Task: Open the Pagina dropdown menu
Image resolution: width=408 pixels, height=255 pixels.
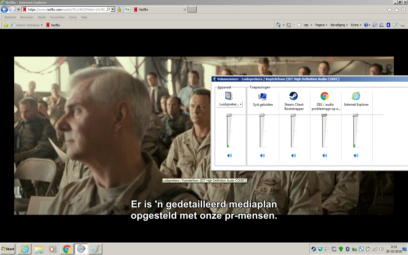Action: pos(321,25)
